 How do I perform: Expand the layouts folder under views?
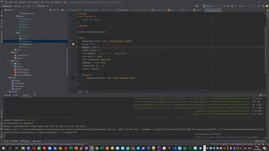(12, 66)
